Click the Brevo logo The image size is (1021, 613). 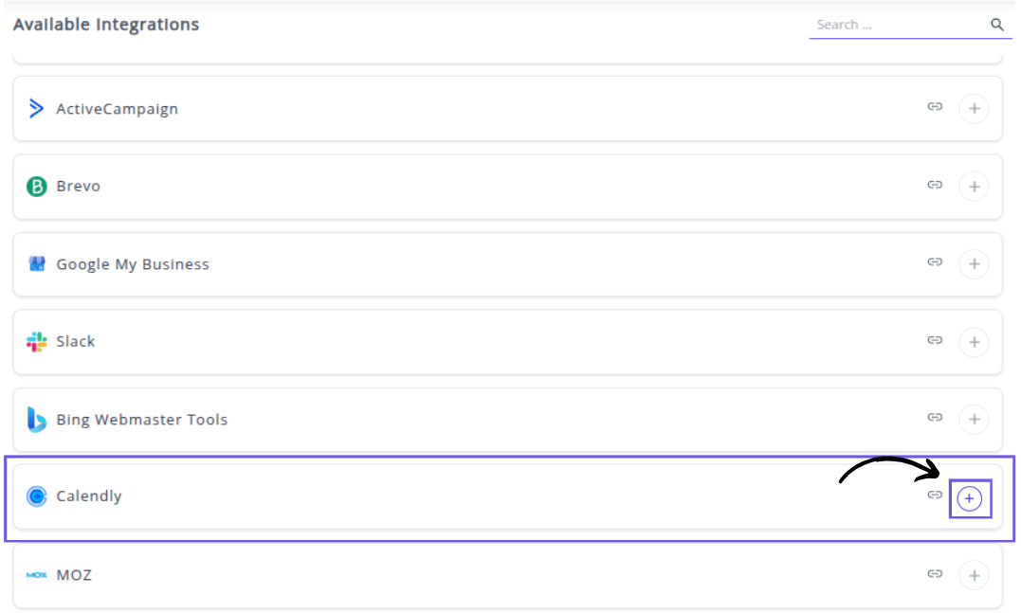coord(37,187)
